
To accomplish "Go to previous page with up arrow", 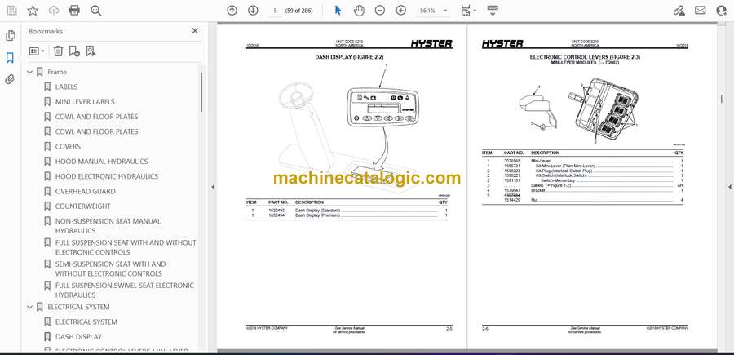I will (x=232, y=11).
